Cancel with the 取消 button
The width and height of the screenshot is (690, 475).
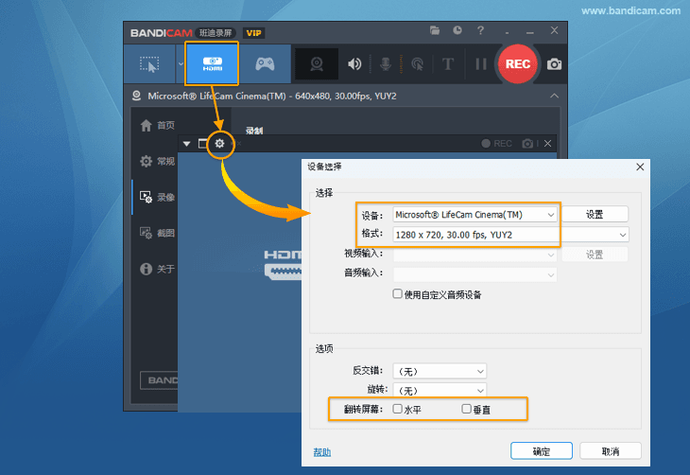(x=611, y=451)
